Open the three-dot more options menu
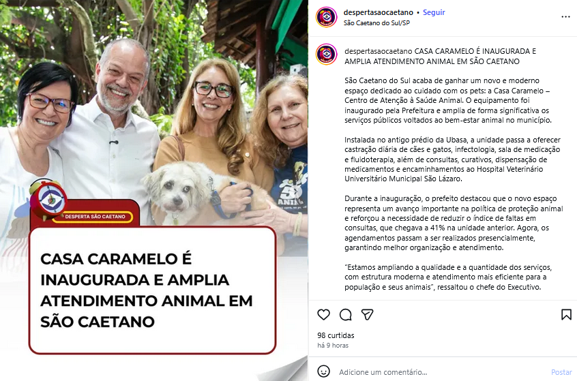The height and width of the screenshot is (381, 577). (565, 17)
